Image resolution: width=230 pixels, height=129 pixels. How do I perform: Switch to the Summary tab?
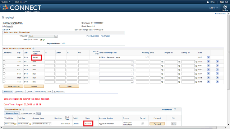point(19,91)
